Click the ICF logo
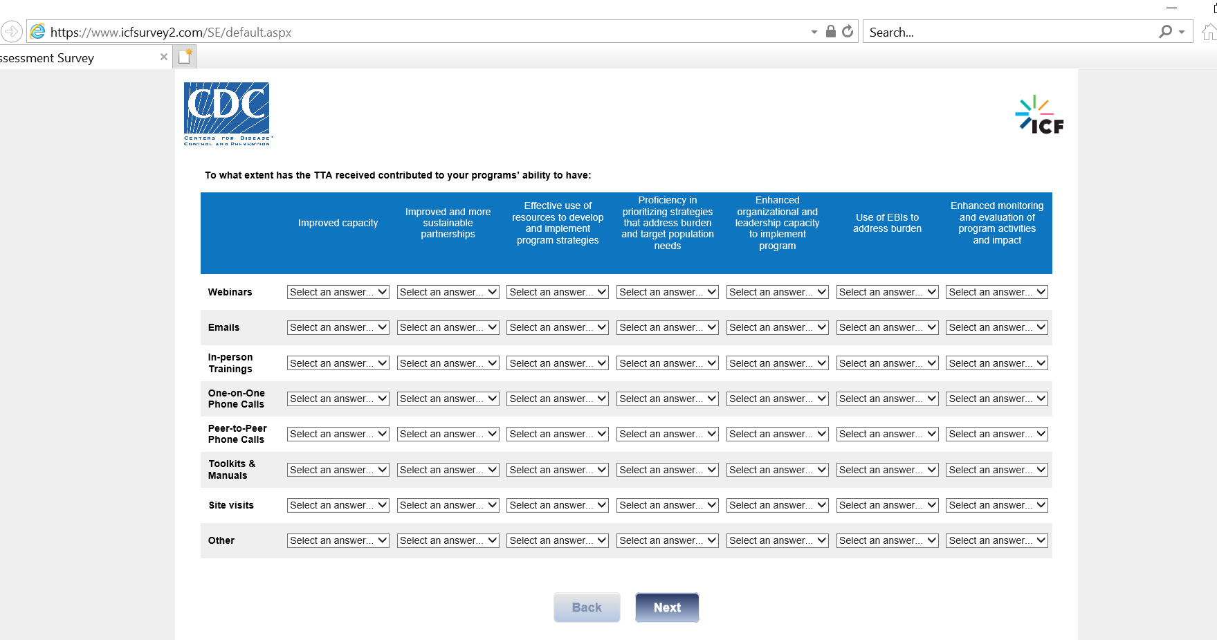This screenshot has height=640, width=1217. click(x=1039, y=115)
